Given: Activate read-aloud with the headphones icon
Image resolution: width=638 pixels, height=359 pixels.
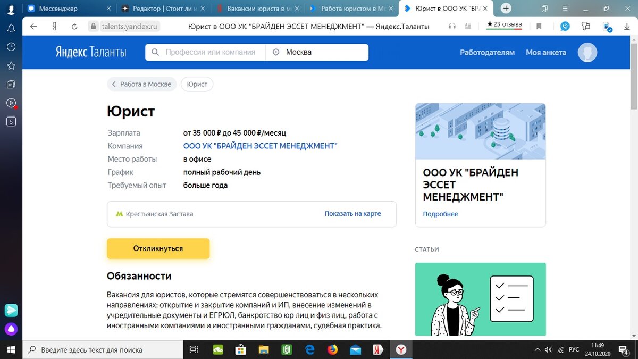Looking at the screenshot, I should pos(452,26).
